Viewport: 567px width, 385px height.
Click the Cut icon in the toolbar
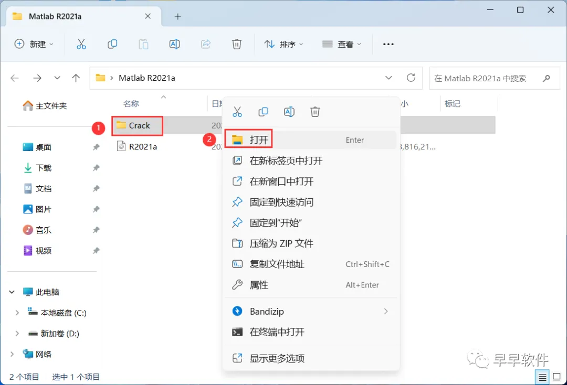click(x=81, y=44)
